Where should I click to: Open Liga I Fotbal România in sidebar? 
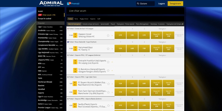tap(50, 27)
